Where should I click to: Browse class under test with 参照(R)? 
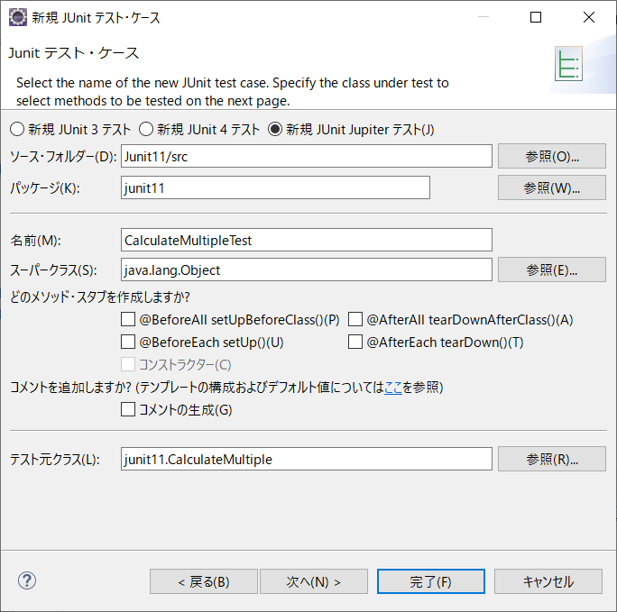click(x=552, y=459)
